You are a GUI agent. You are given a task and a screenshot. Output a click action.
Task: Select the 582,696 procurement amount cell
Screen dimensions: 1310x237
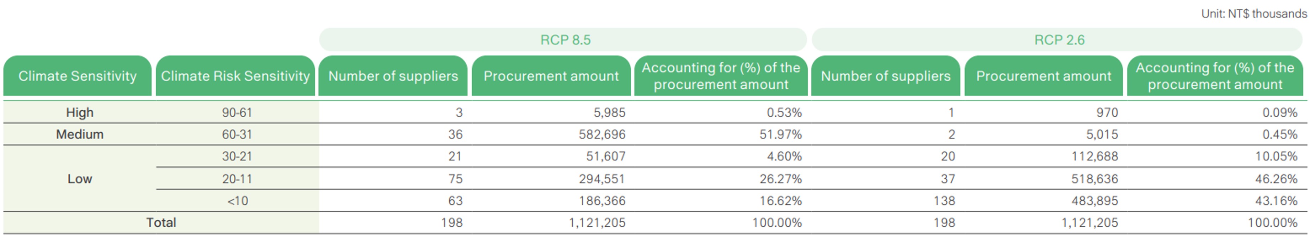(601, 134)
